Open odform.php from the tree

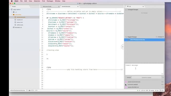(20, 25)
